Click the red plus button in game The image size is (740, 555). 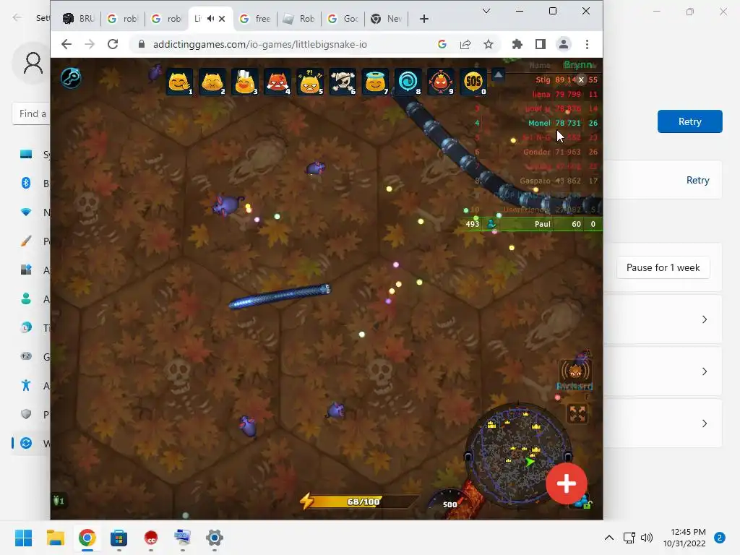(x=567, y=483)
